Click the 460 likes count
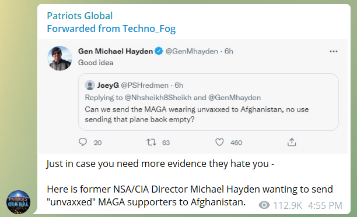The height and width of the screenshot is (217, 357). pos(236,143)
